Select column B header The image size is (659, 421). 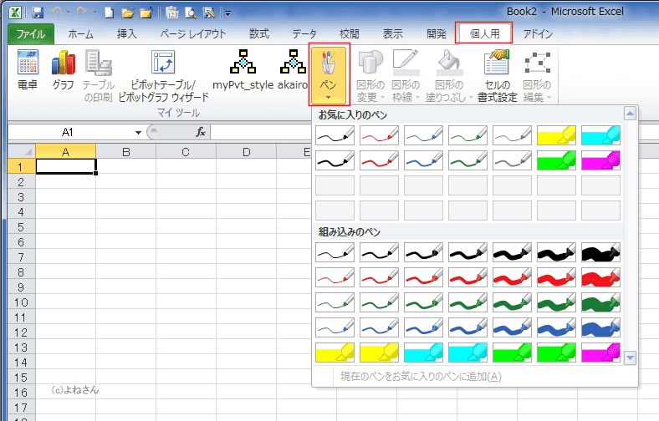point(125,151)
